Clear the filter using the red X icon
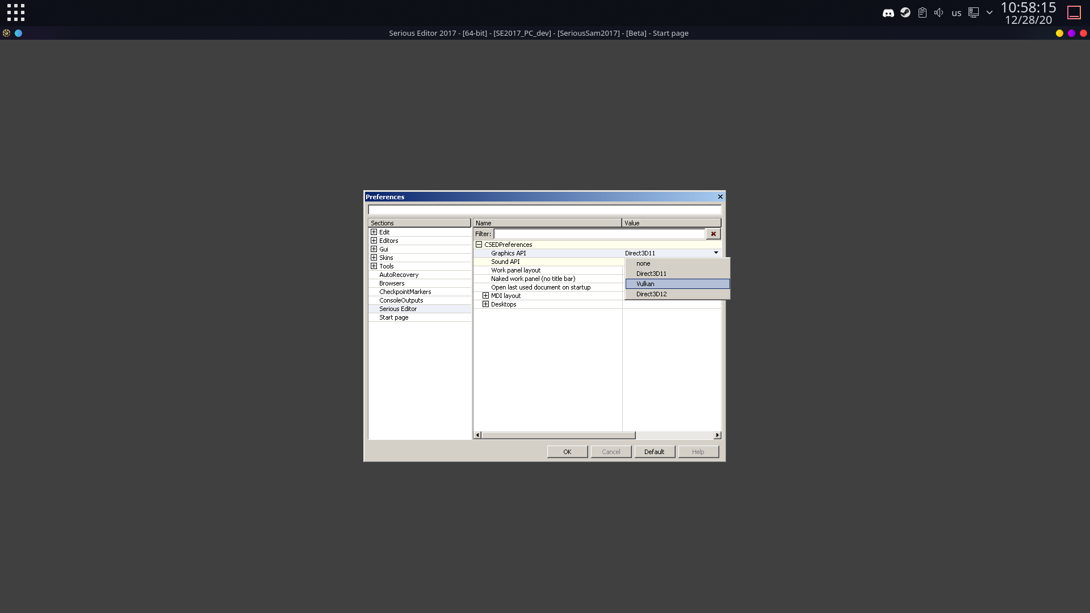Image resolution: width=1090 pixels, height=613 pixels. click(x=713, y=233)
